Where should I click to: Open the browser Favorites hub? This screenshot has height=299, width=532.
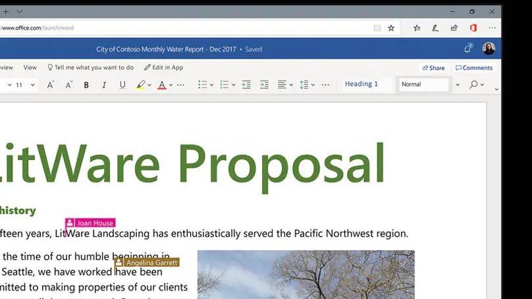417,28
